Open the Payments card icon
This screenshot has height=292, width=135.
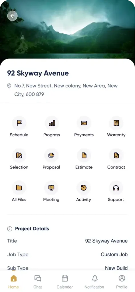coord(84,123)
